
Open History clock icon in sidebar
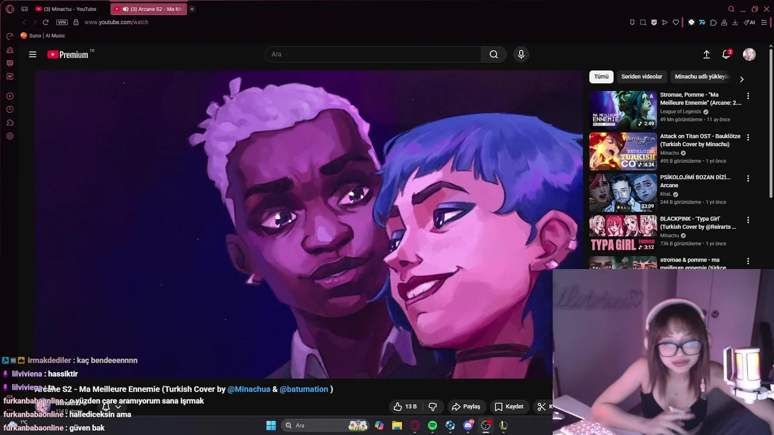tap(10, 109)
